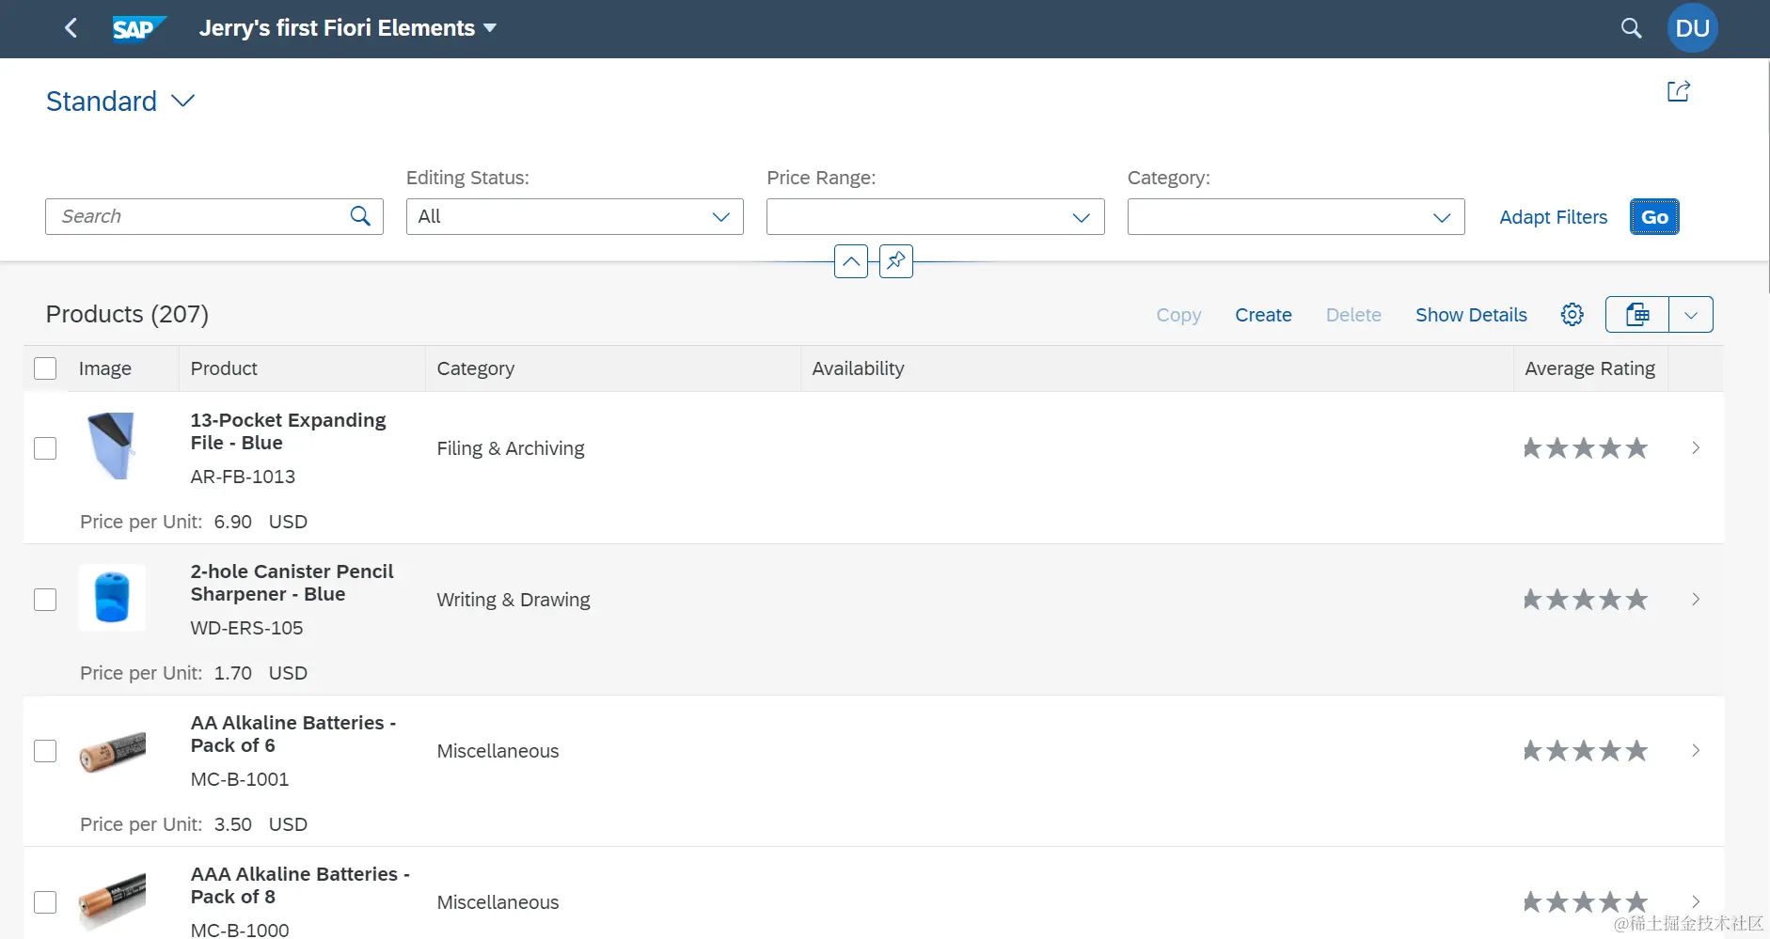Click the Products (207) table title
This screenshot has width=1770, height=939.
pos(127,314)
